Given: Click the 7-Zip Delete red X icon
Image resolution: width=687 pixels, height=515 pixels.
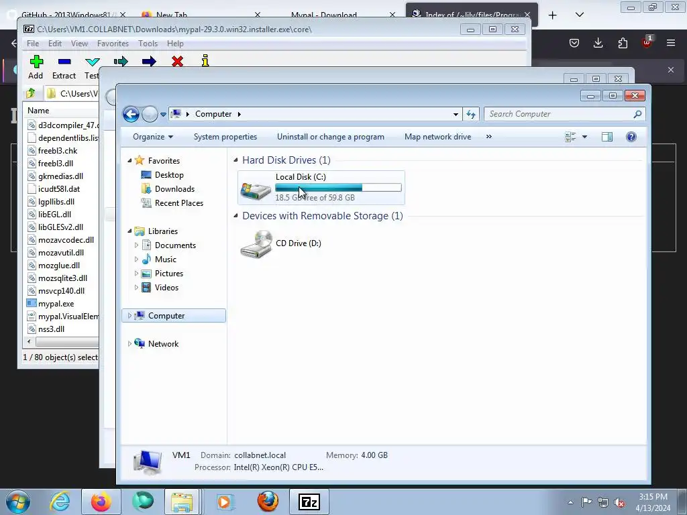Looking at the screenshot, I should [x=177, y=61].
